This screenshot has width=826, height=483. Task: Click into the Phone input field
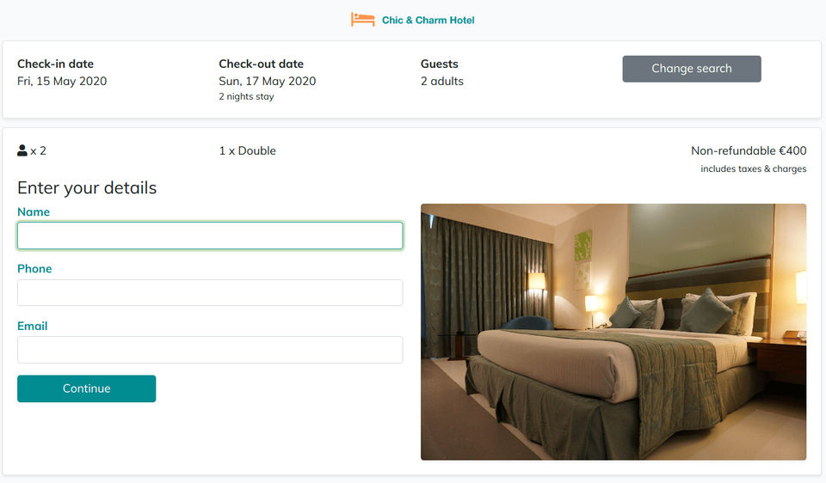click(x=210, y=292)
